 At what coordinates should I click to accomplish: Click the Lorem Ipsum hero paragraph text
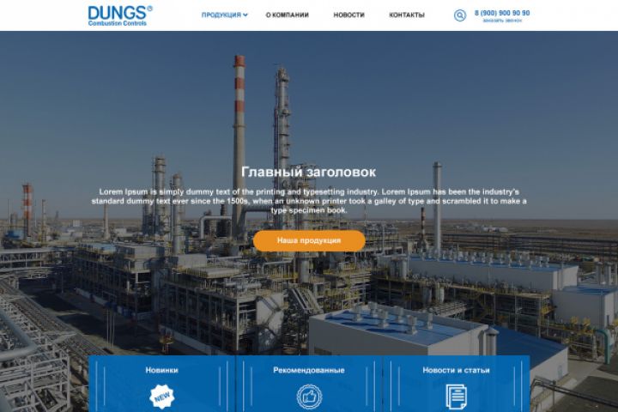(x=309, y=201)
